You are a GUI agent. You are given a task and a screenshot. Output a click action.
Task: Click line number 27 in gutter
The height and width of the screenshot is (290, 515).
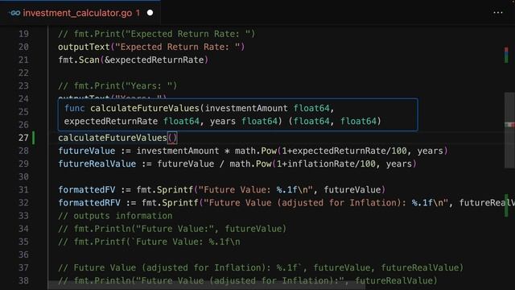[23, 138]
